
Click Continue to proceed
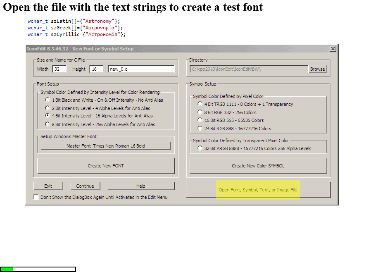click(x=85, y=186)
